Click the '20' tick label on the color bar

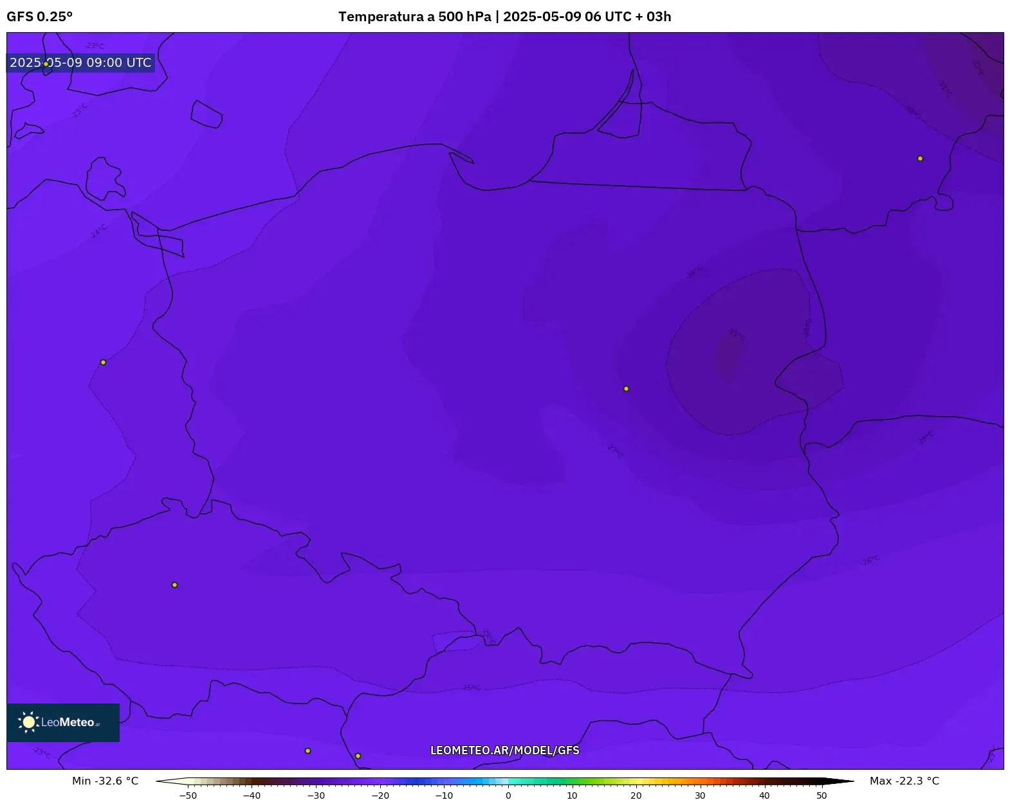coord(636,795)
